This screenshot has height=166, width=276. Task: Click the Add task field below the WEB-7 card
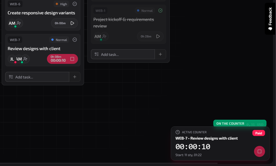point(37,77)
